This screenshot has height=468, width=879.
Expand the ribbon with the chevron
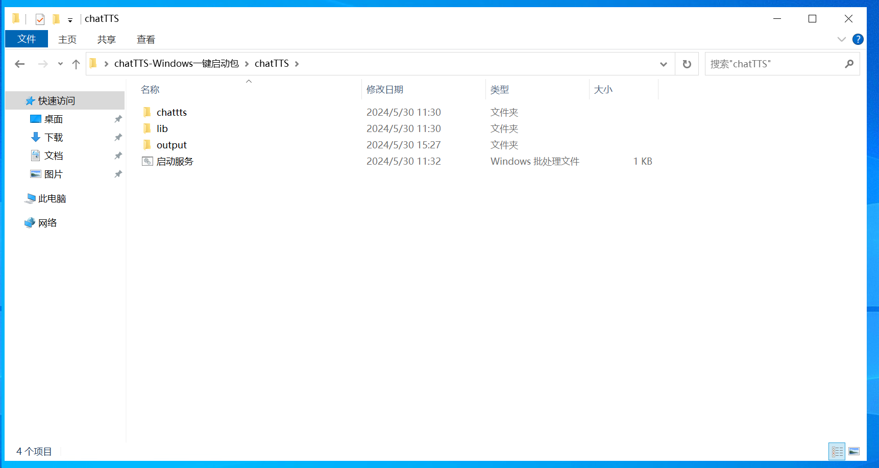(x=842, y=39)
